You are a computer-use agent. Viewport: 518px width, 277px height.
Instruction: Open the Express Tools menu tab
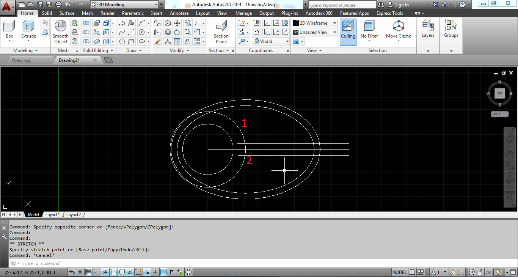[x=390, y=13]
